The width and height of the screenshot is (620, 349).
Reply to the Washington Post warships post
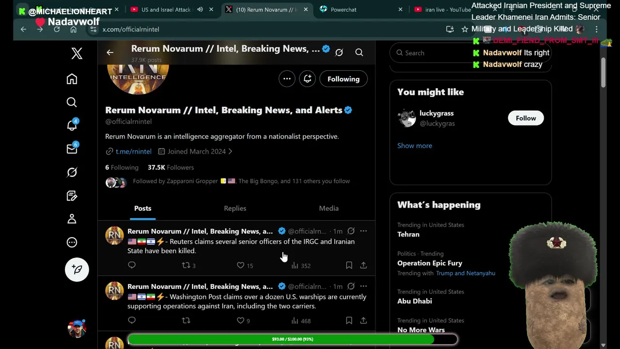(x=132, y=320)
